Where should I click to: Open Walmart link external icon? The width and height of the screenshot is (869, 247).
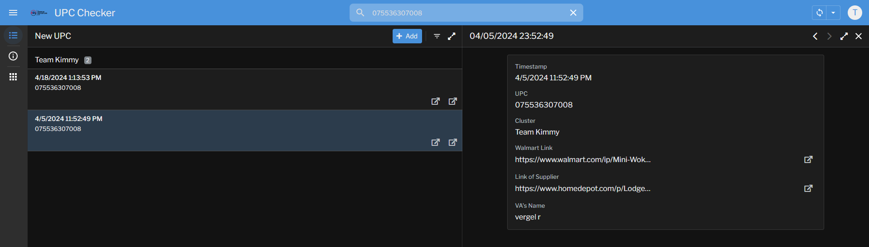point(808,159)
